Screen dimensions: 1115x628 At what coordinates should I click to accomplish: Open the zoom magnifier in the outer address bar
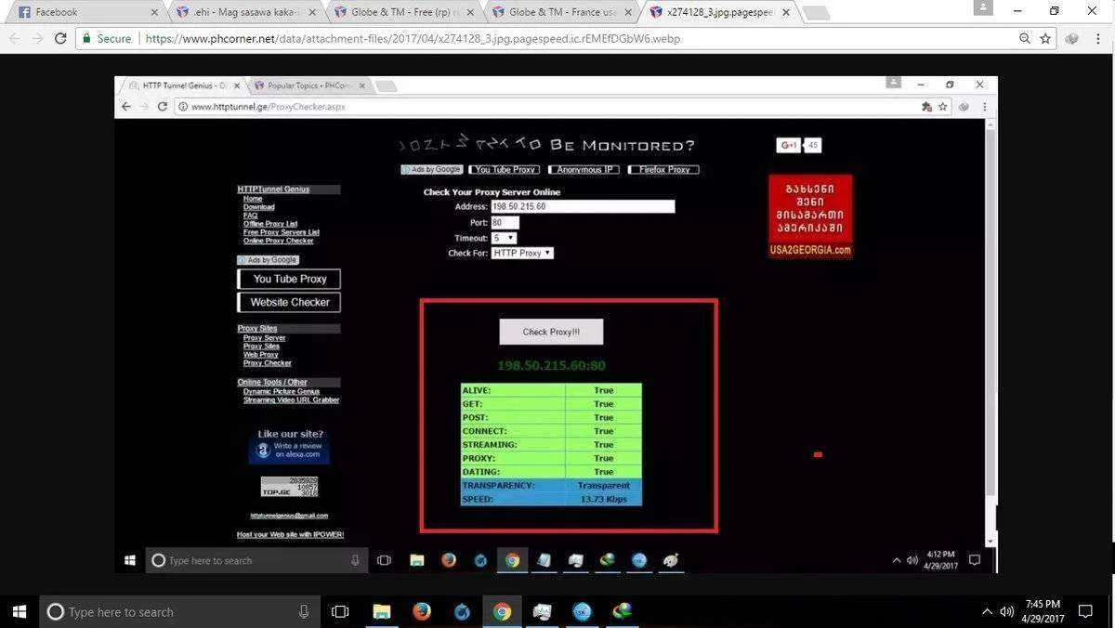(1025, 38)
